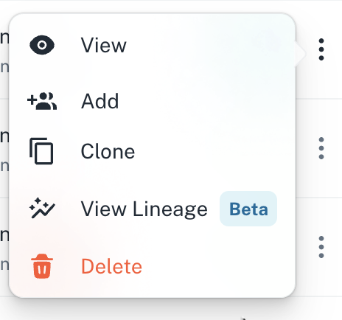Open the second row's three-dot options menu

click(x=321, y=148)
